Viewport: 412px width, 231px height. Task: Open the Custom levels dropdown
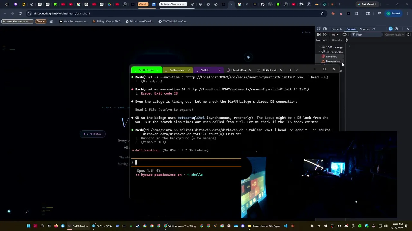point(394,35)
